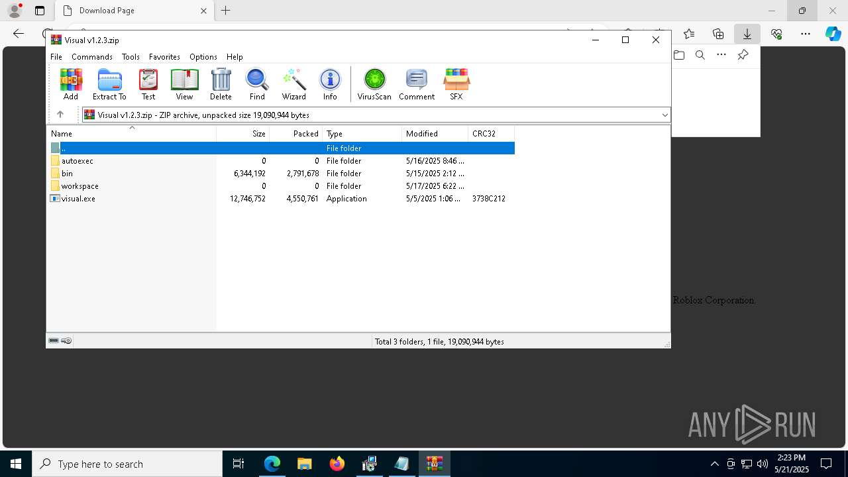Screen dimensions: 848x477
Task: Launch the Wizard tool
Action: 293,84
